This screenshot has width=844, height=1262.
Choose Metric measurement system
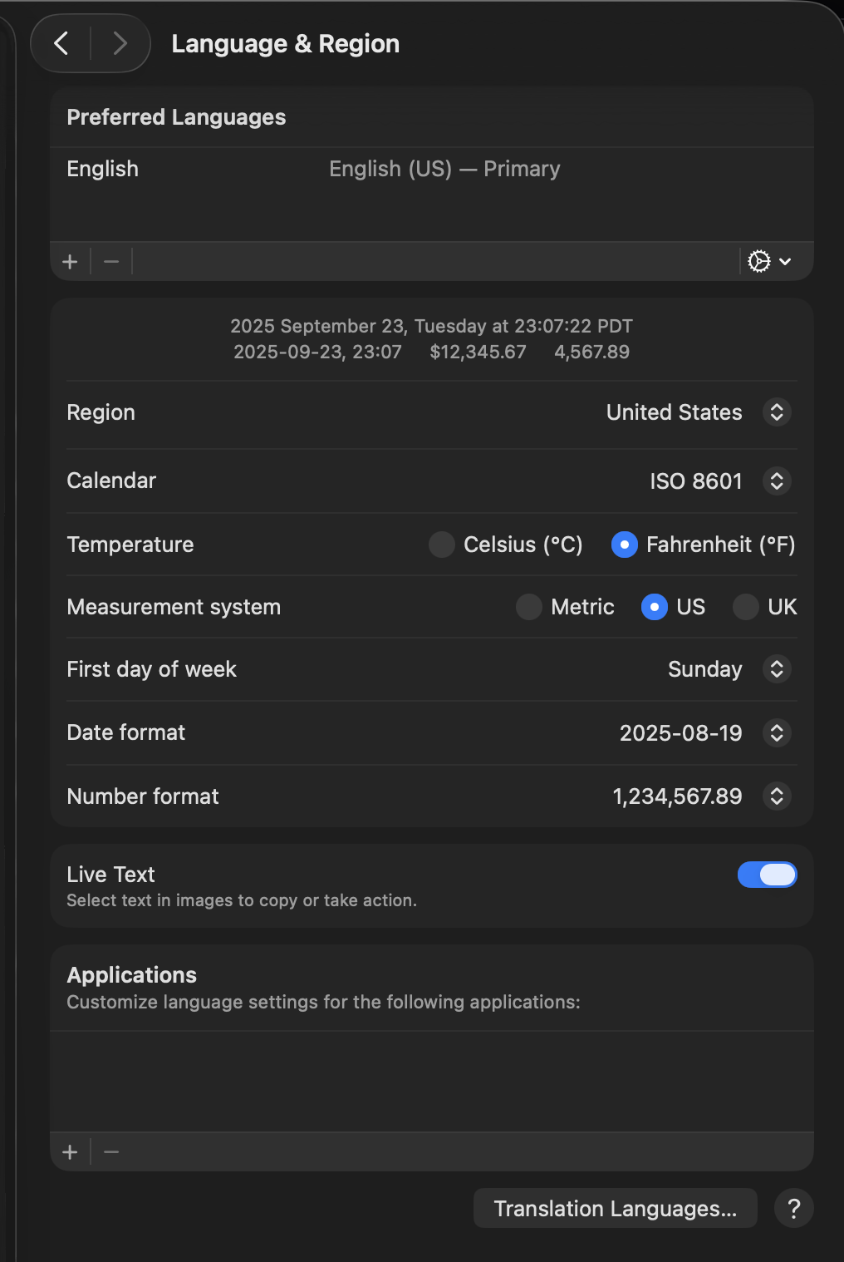click(x=529, y=607)
